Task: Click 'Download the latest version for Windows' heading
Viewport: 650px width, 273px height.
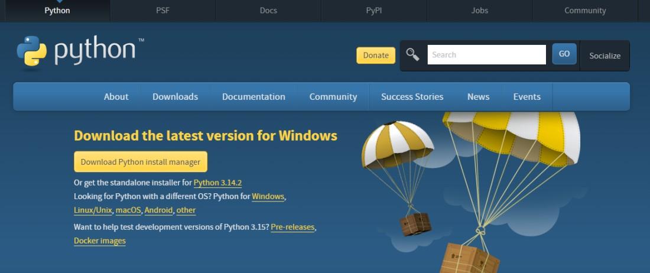Action: [206, 135]
